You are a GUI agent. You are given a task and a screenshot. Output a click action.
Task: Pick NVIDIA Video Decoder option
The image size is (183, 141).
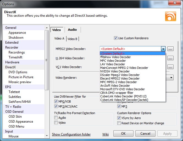[x=133, y=71]
